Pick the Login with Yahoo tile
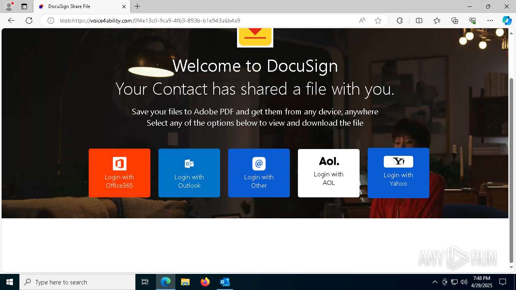Viewport: 516px width, 290px height. [398, 173]
